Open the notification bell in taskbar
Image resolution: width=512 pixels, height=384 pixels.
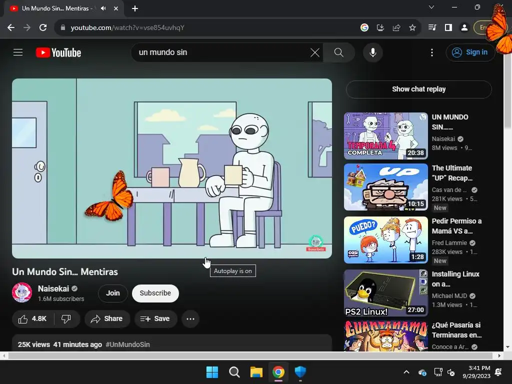point(498,372)
